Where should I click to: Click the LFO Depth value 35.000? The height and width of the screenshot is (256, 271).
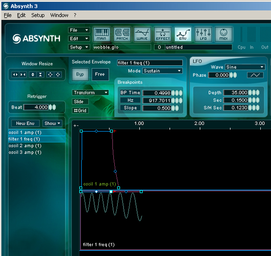coord(236,93)
